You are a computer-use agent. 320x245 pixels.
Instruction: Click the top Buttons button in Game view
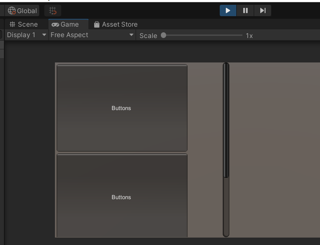point(122,108)
